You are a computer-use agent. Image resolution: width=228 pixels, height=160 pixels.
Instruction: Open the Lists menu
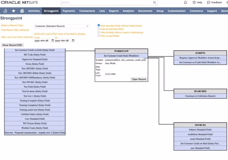click(102, 11)
